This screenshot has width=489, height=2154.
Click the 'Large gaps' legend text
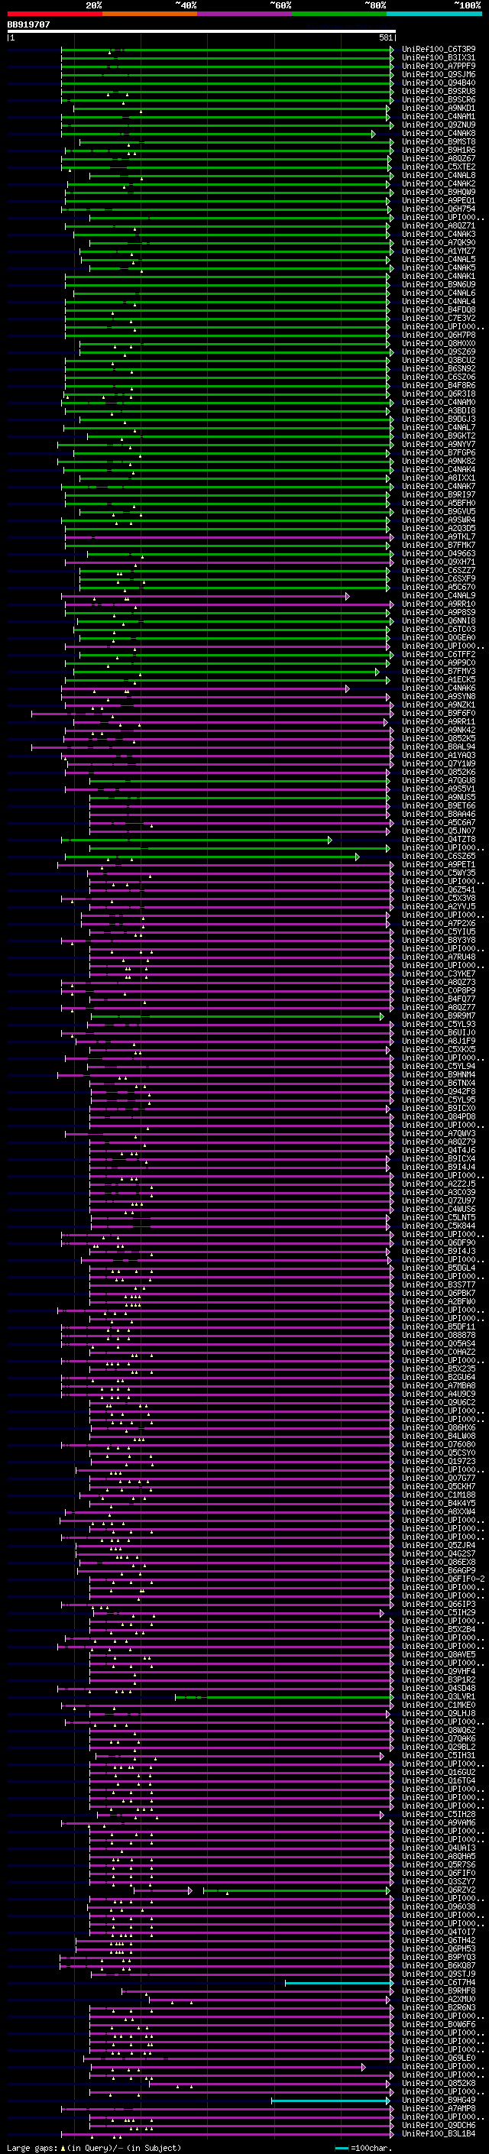[32, 2148]
